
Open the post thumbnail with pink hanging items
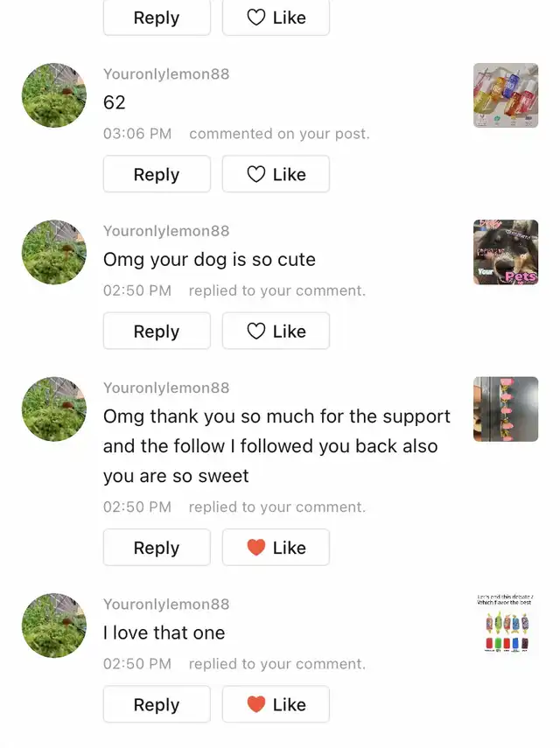(x=506, y=409)
